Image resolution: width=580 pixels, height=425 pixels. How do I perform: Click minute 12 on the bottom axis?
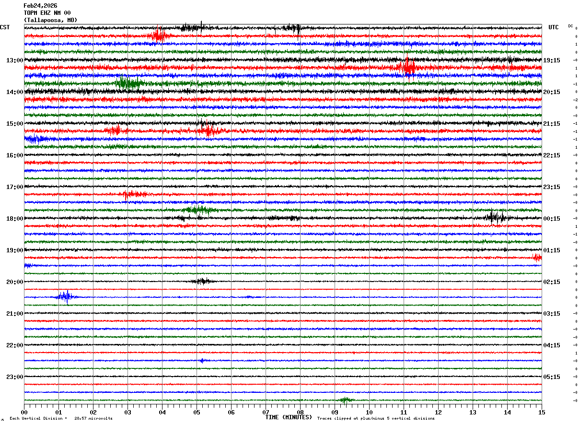pos(438,412)
